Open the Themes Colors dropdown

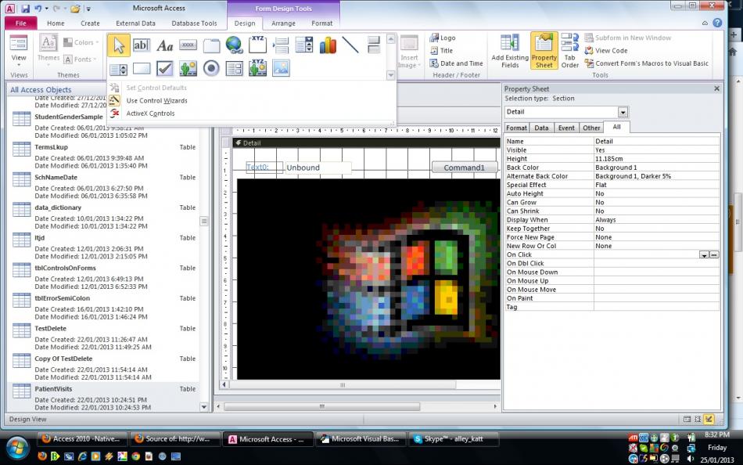click(x=81, y=42)
